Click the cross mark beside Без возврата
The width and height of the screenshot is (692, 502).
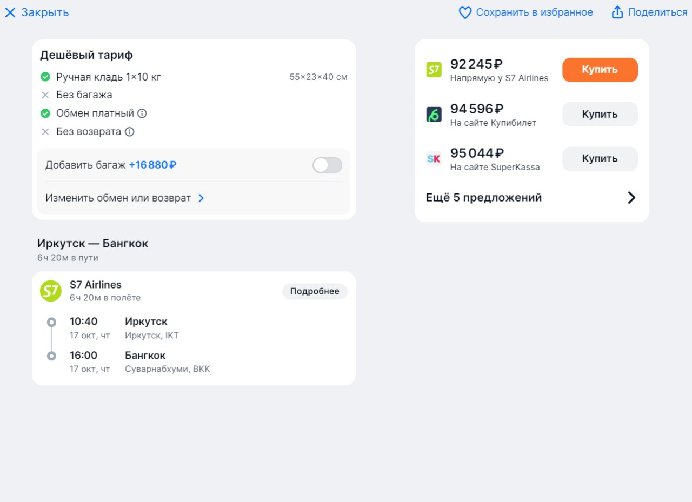tap(45, 132)
